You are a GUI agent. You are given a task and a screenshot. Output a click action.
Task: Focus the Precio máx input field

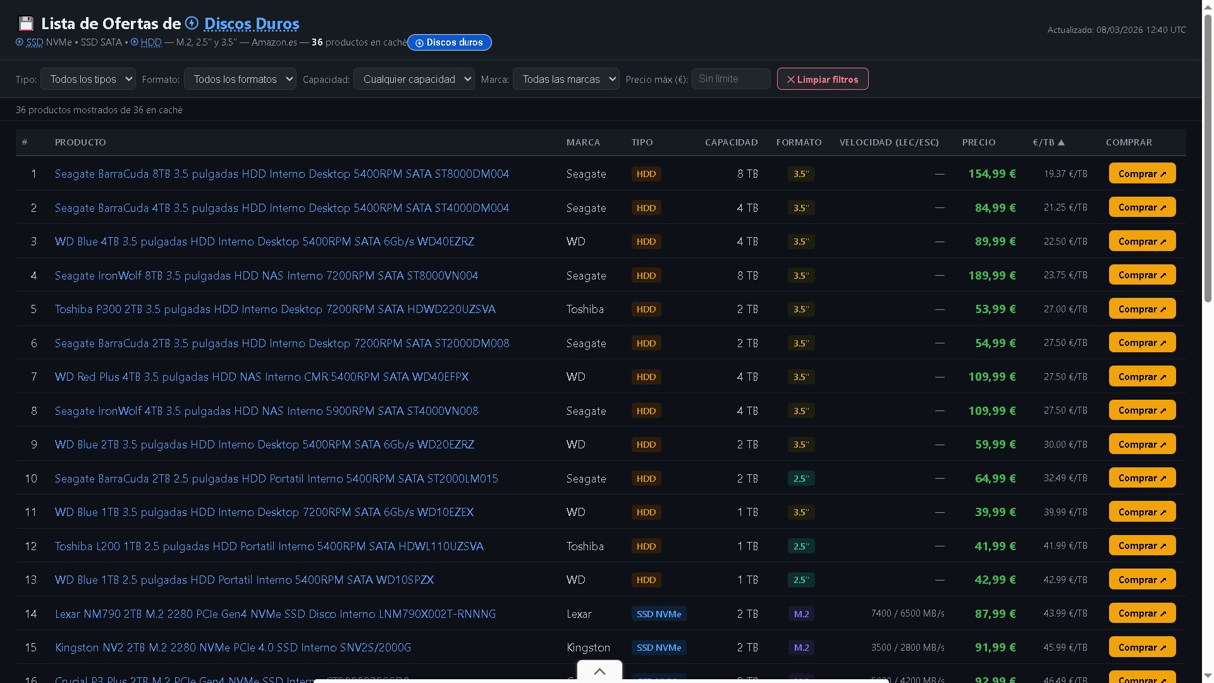click(730, 79)
